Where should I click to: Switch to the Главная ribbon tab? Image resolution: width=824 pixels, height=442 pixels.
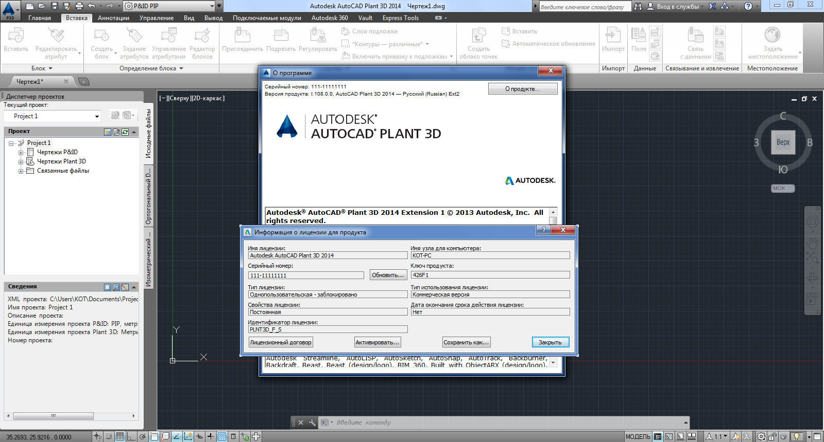click(x=40, y=18)
